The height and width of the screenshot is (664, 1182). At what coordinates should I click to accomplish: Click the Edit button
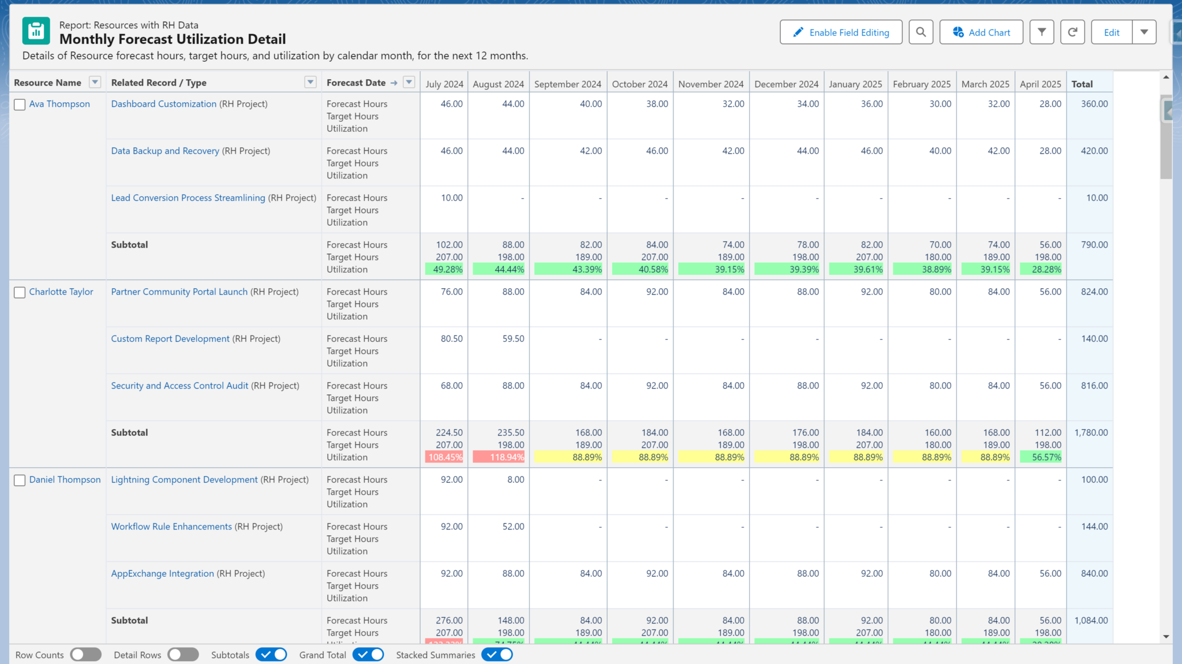click(1111, 32)
